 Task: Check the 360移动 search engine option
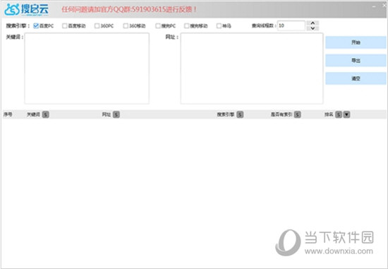click(x=126, y=25)
